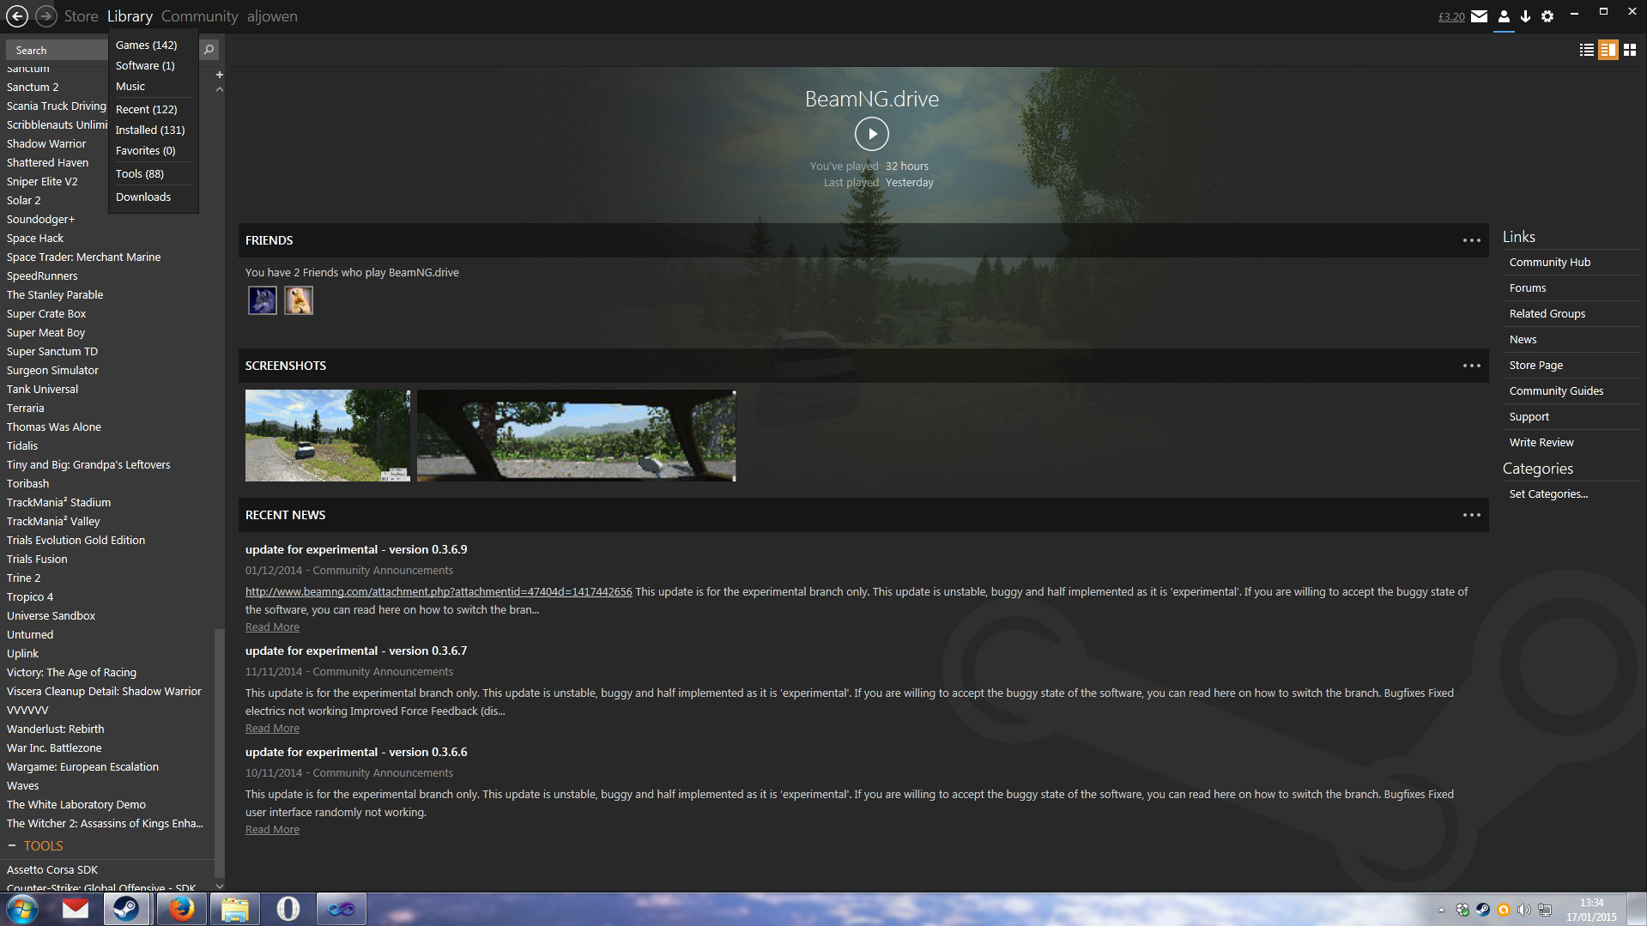Viewport: 1647px width, 926px height.
Task: Open the Related Groups link
Action: pyautogui.click(x=1547, y=313)
